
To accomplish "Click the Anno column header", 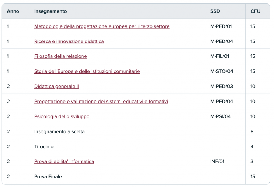I will pos(13,11).
